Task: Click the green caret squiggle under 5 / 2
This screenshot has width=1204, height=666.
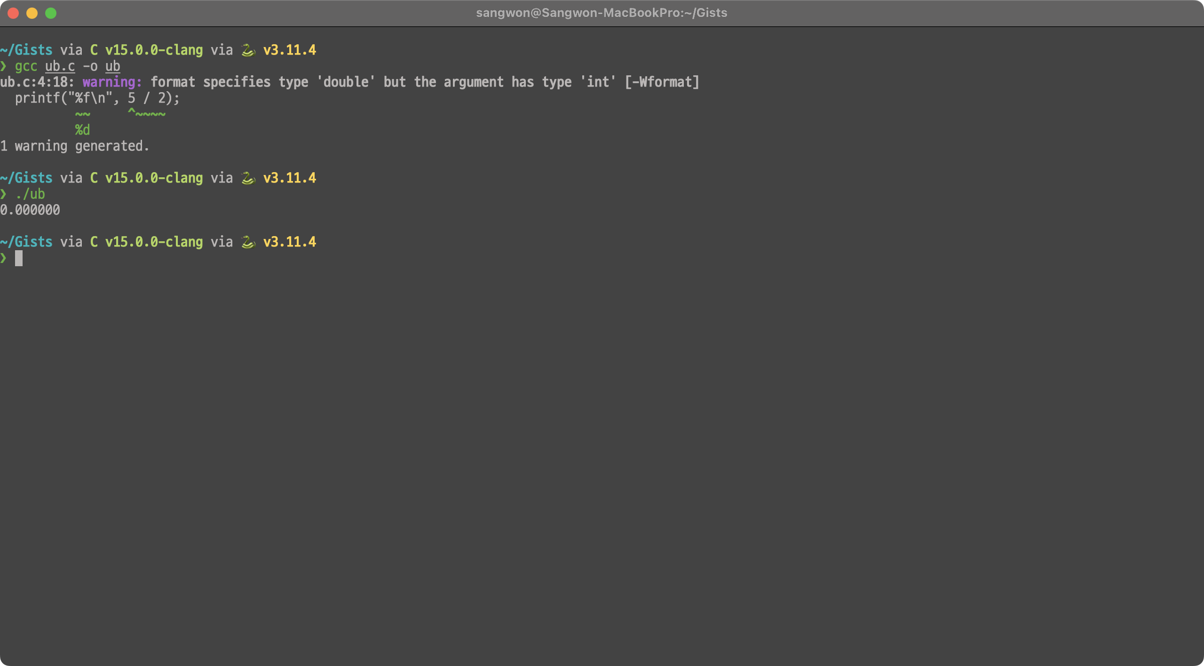Action: click(x=147, y=113)
